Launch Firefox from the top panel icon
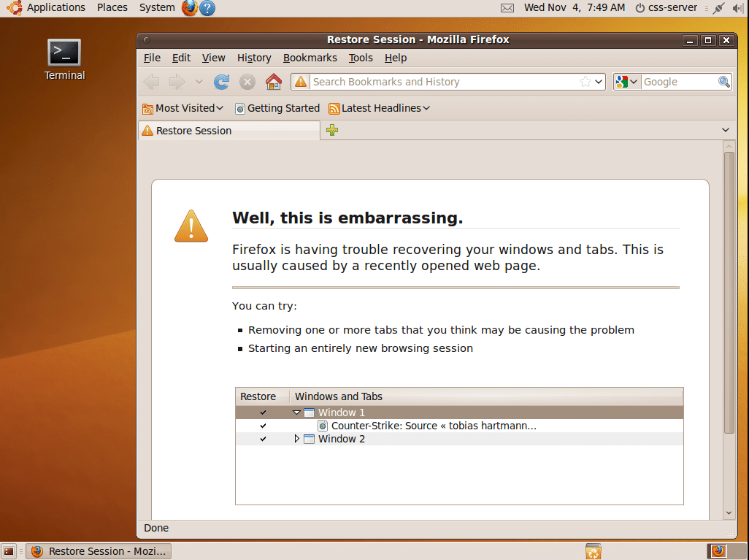This screenshot has width=749, height=560. (190, 7)
